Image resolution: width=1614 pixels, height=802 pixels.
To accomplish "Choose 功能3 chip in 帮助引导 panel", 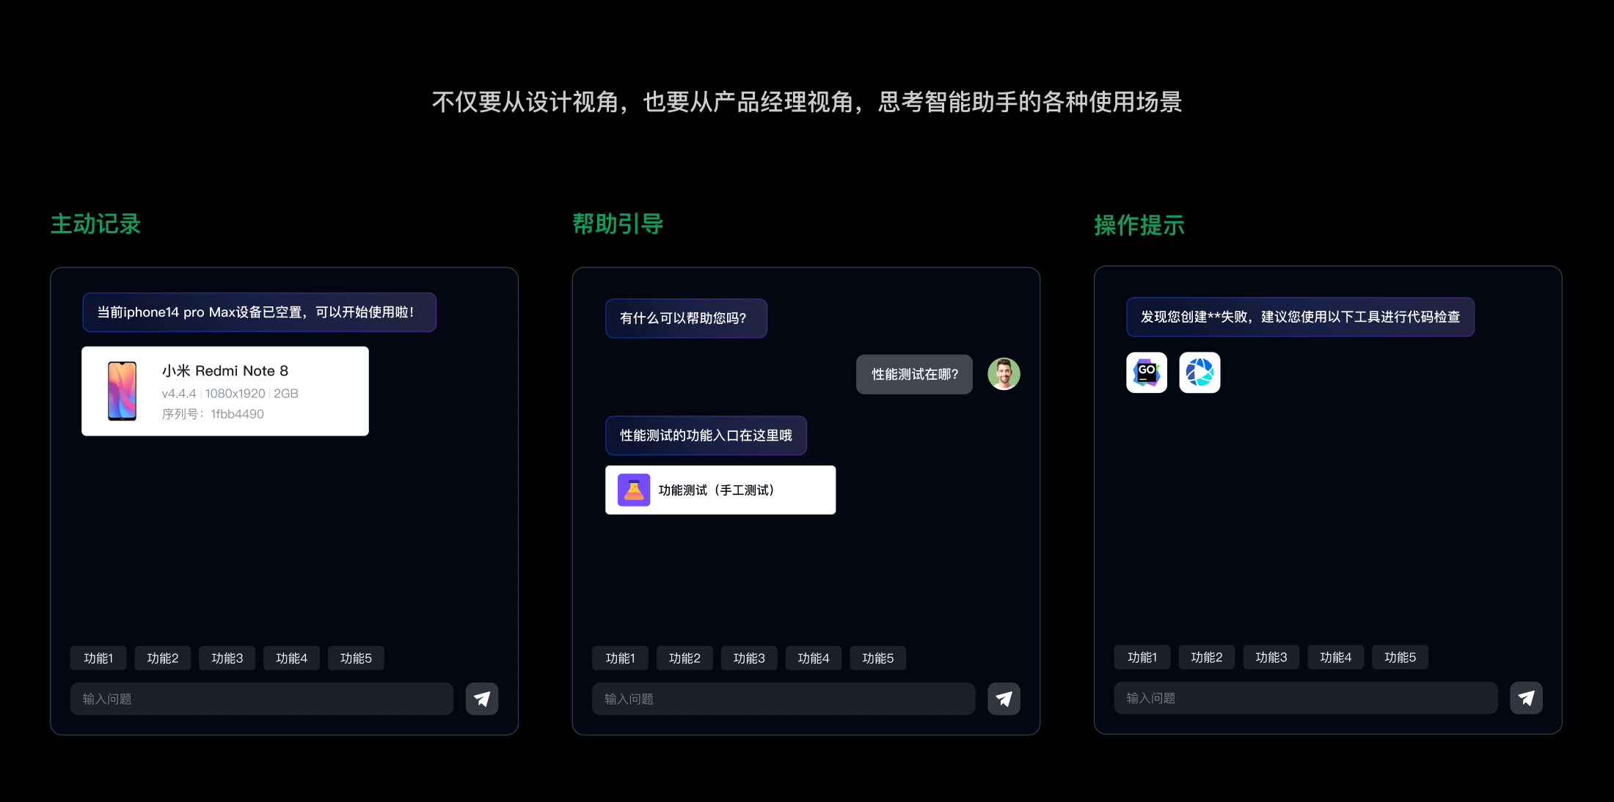I will pyautogui.click(x=749, y=658).
